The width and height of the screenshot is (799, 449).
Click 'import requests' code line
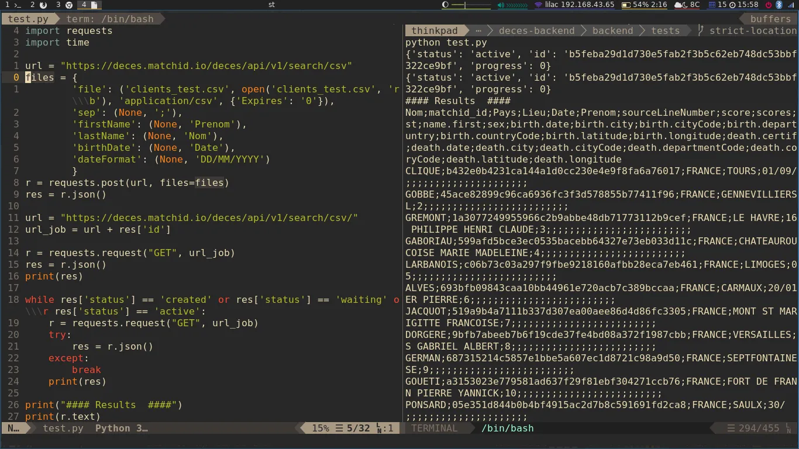[x=68, y=30]
